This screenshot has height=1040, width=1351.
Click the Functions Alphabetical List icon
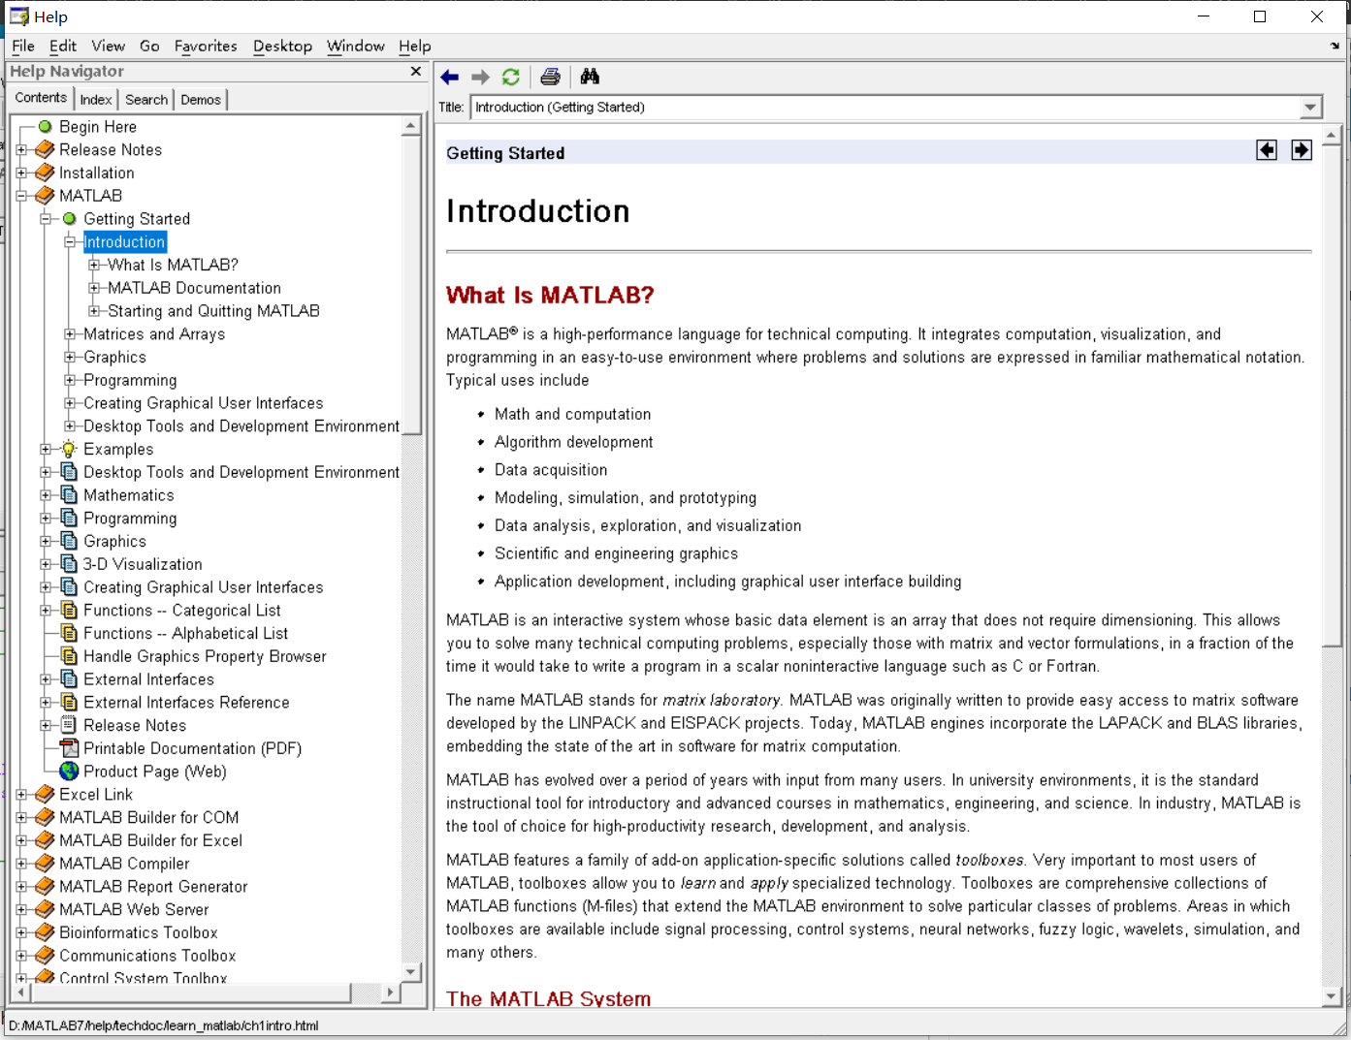(x=69, y=633)
